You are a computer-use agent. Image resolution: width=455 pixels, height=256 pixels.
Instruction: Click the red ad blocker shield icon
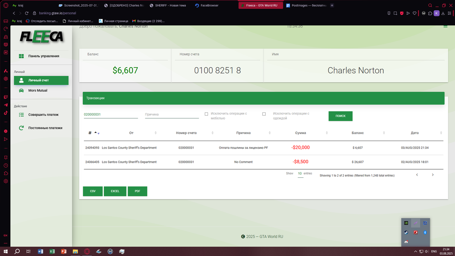[402, 13]
